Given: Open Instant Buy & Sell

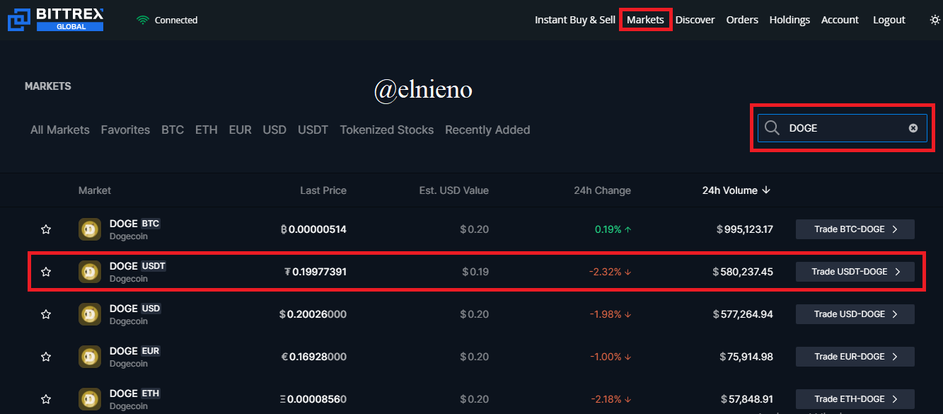Looking at the screenshot, I should [575, 20].
